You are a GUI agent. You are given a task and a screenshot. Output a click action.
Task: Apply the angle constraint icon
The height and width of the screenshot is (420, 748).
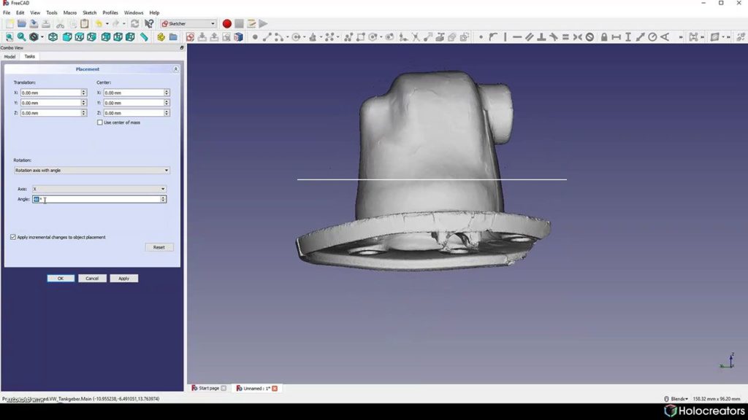tap(665, 37)
